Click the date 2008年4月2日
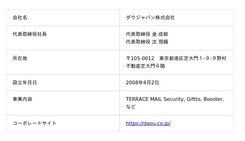Image resolution: width=245 pixels, height=141 pixels. click(x=142, y=83)
